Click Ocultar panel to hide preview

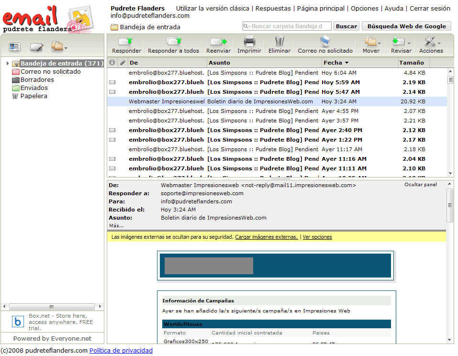pos(421,185)
